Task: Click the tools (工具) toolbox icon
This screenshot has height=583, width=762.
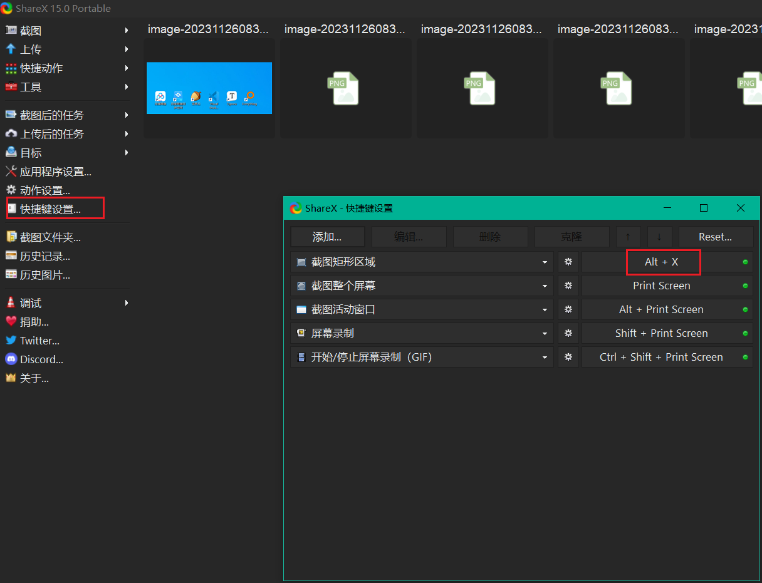Action: pos(11,86)
